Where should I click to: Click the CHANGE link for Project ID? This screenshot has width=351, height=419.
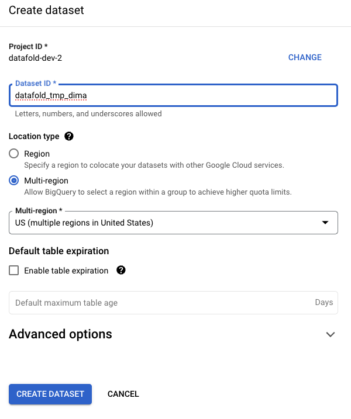pyautogui.click(x=305, y=57)
